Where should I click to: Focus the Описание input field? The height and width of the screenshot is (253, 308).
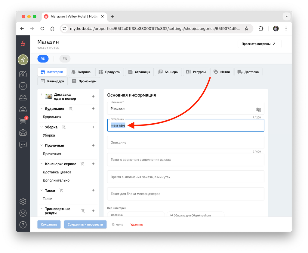[x=186, y=142]
